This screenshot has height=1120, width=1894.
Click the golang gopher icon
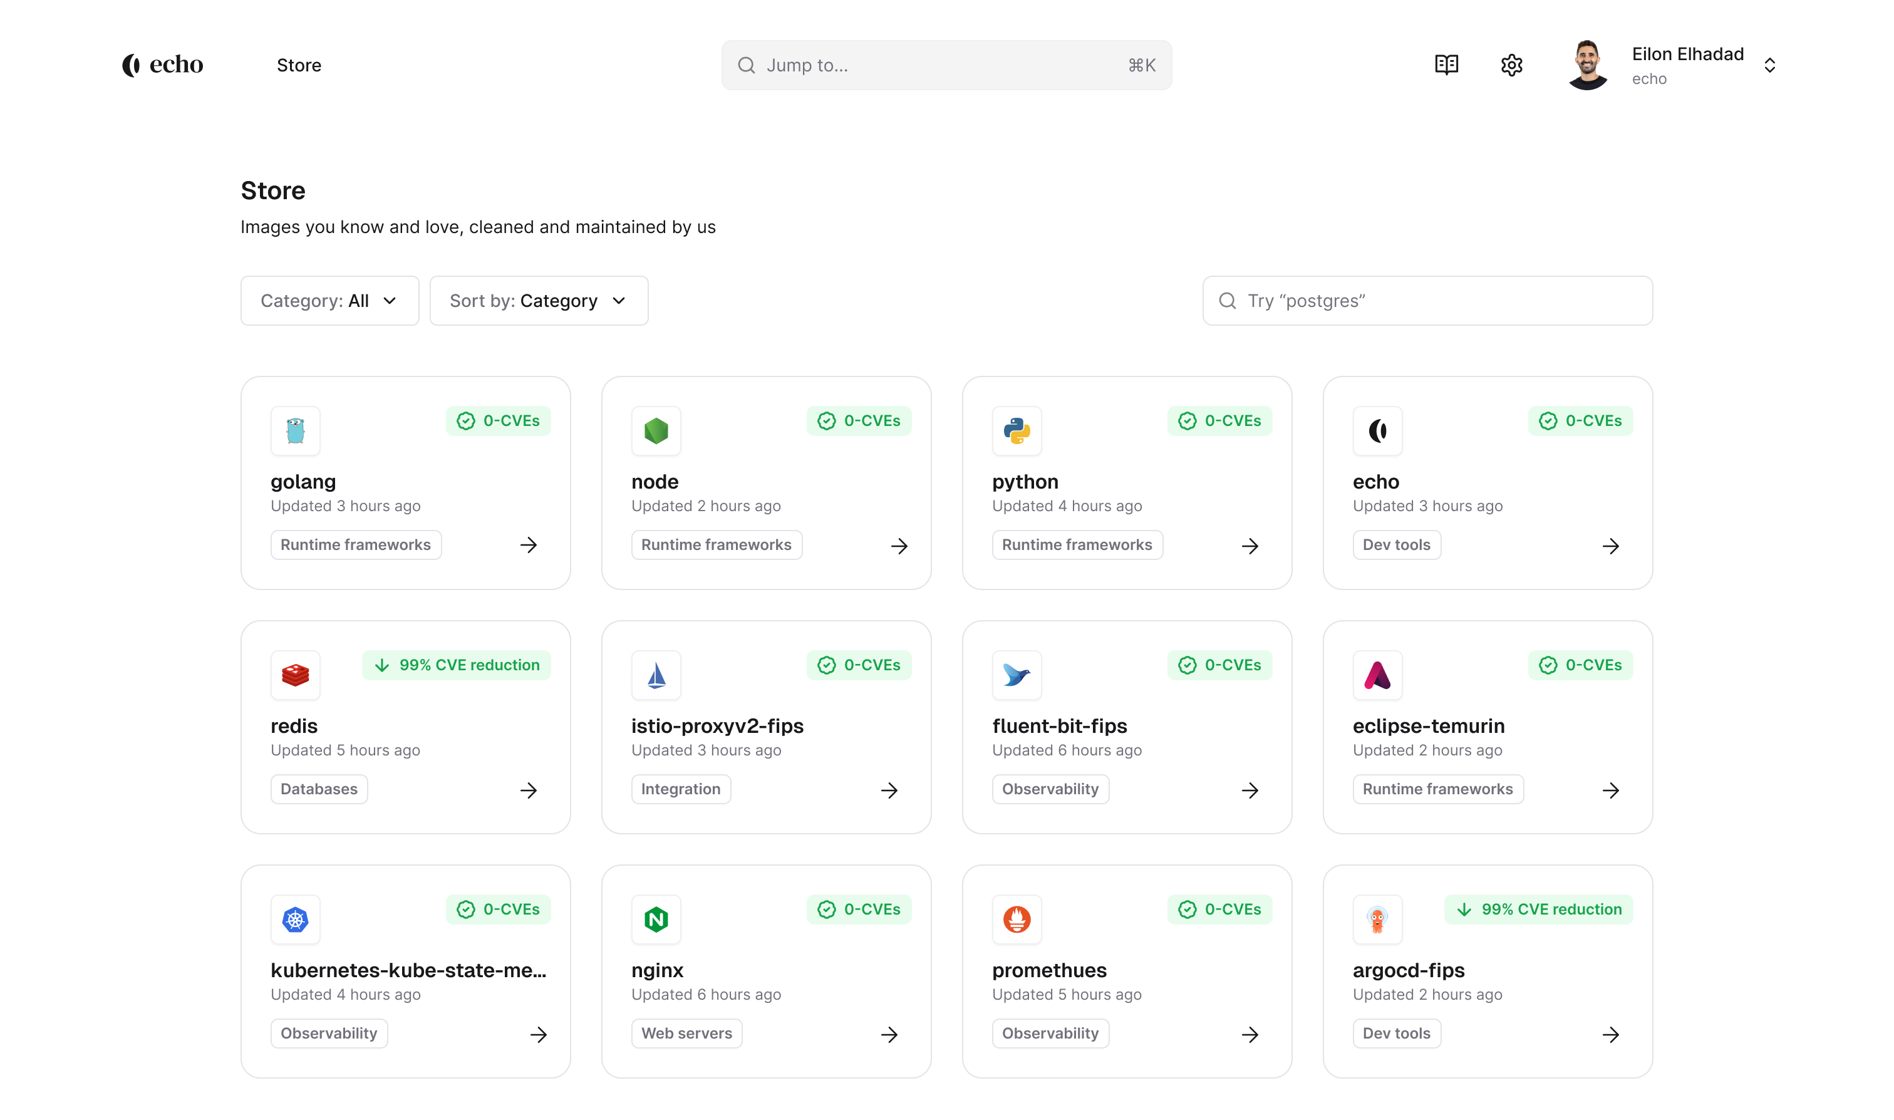pyautogui.click(x=295, y=431)
